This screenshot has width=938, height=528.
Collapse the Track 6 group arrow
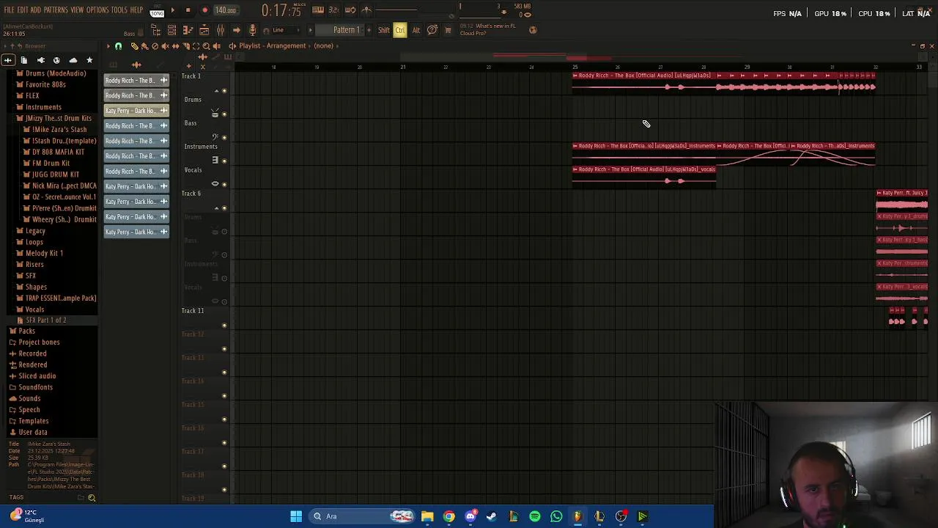(216, 208)
